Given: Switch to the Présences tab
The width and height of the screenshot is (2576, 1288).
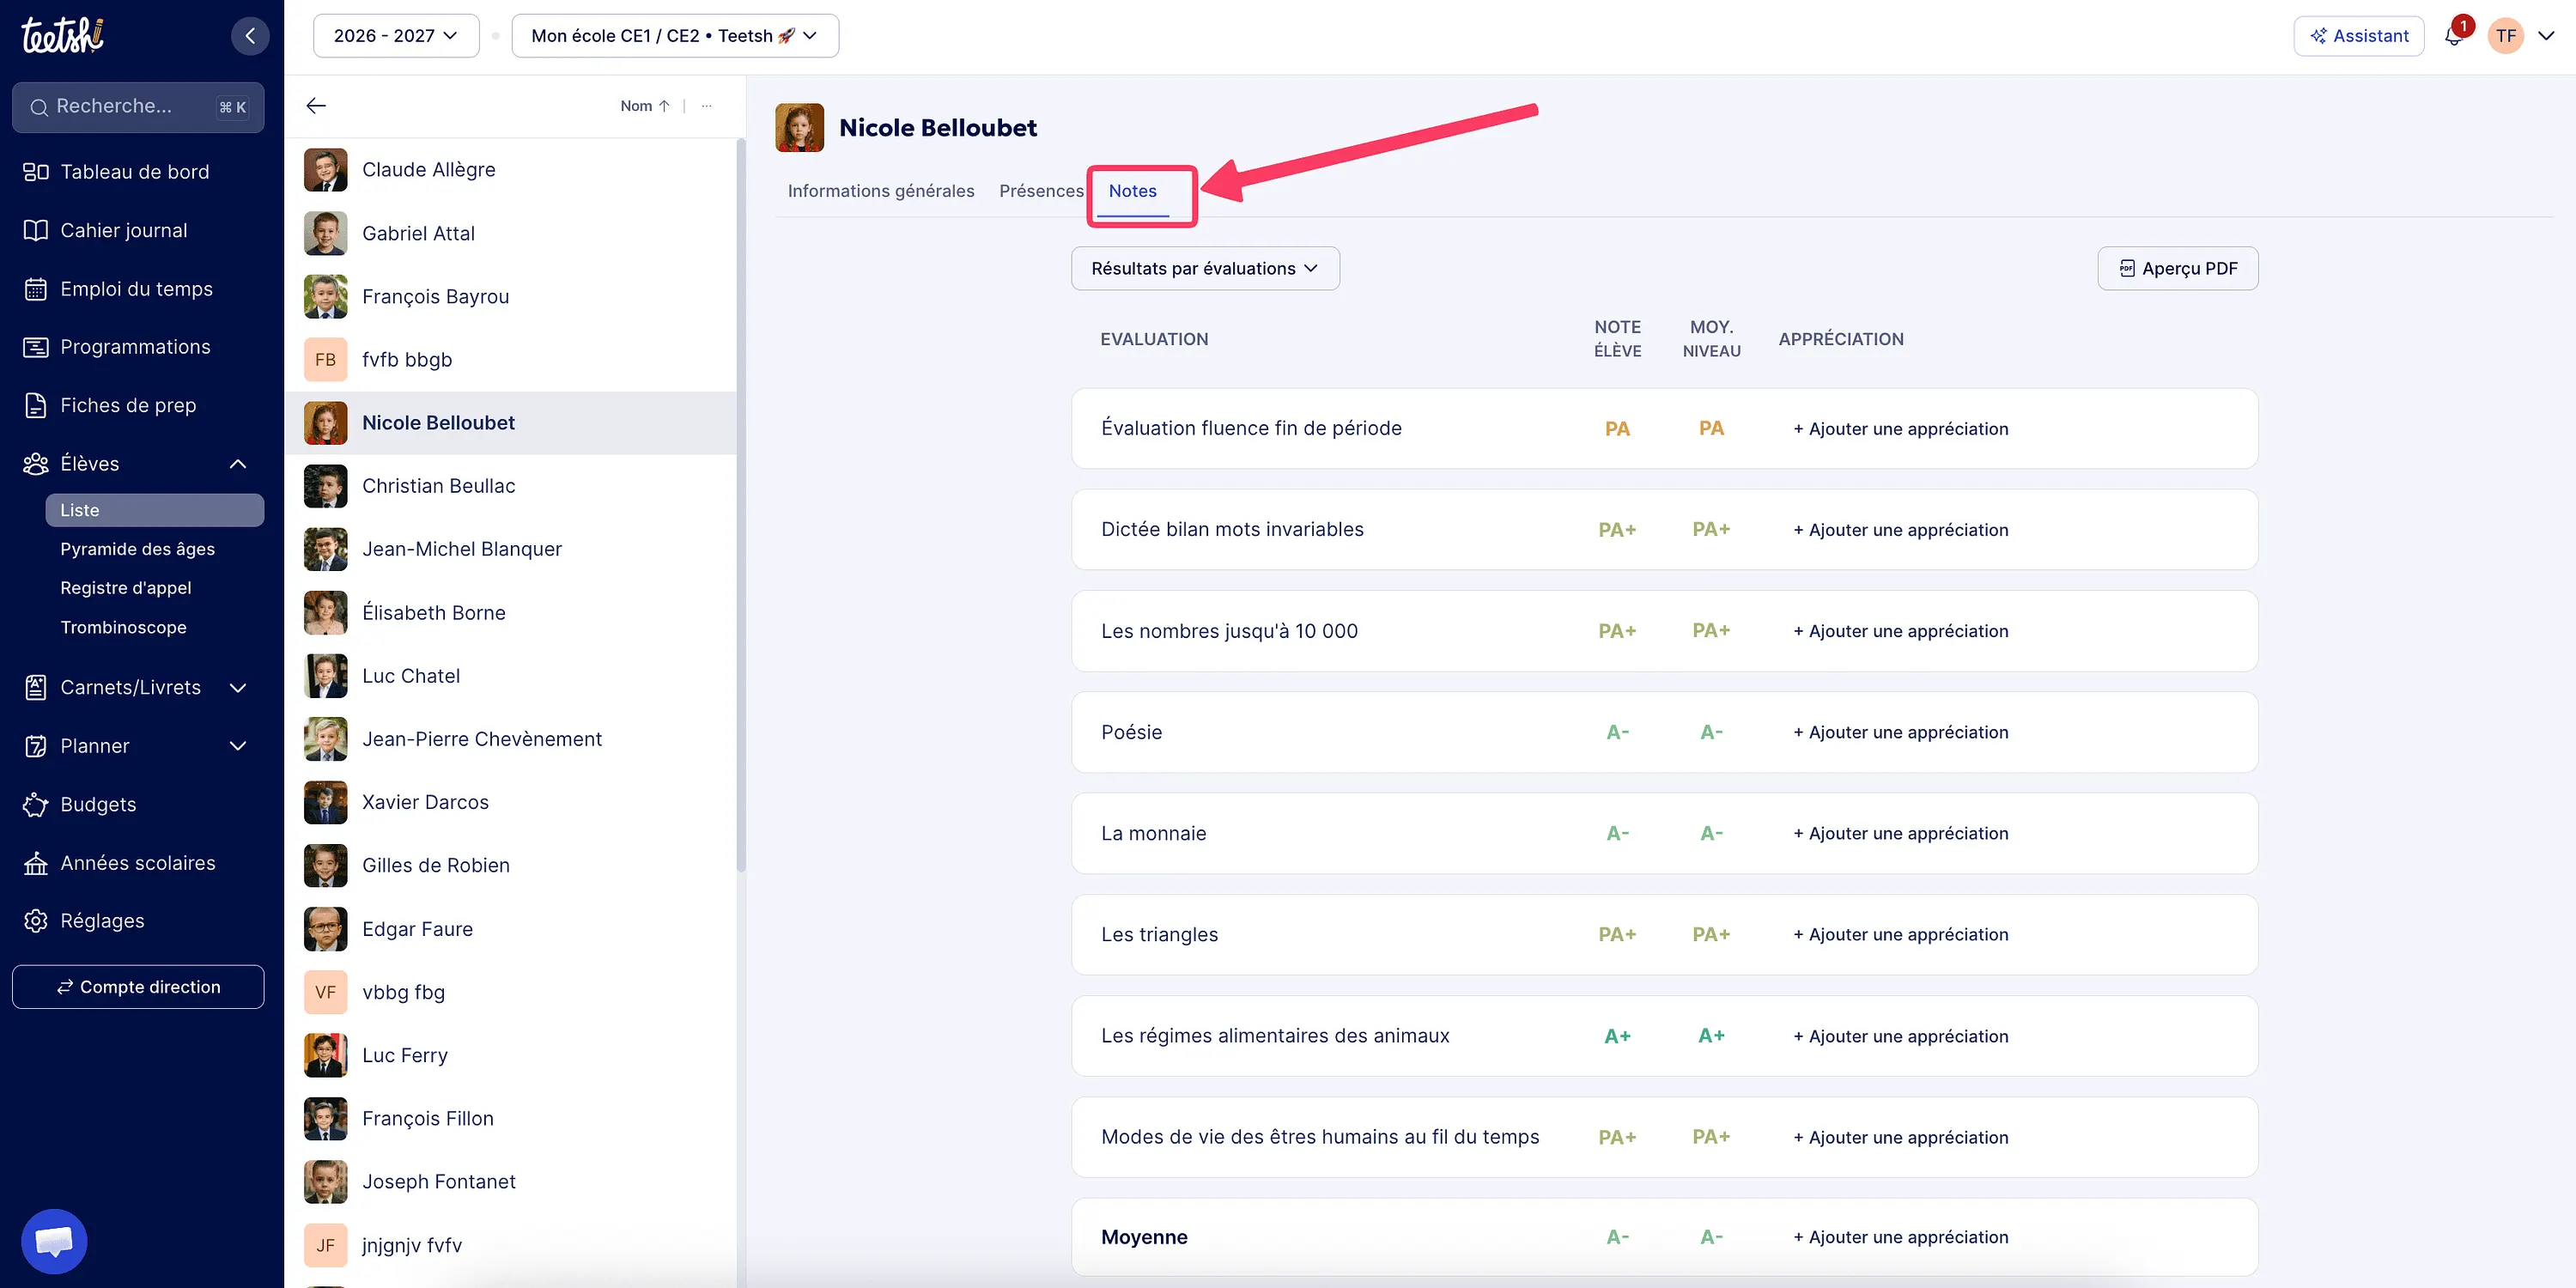Looking at the screenshot, I should click(1041, 191).
